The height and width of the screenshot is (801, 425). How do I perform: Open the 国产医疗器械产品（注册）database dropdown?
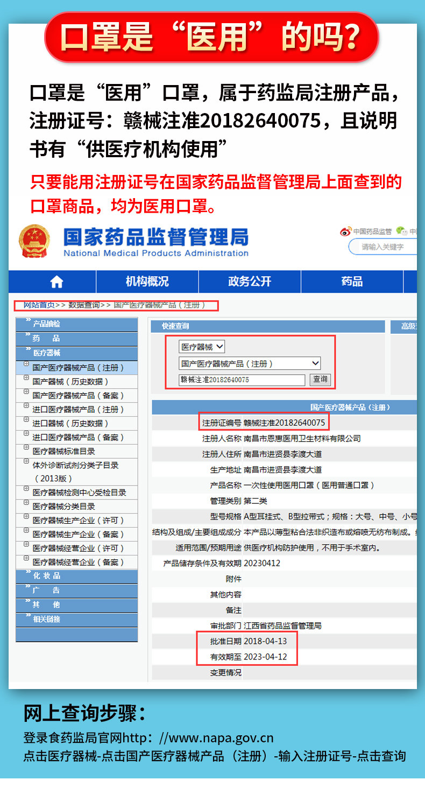[x=250, y=363]
